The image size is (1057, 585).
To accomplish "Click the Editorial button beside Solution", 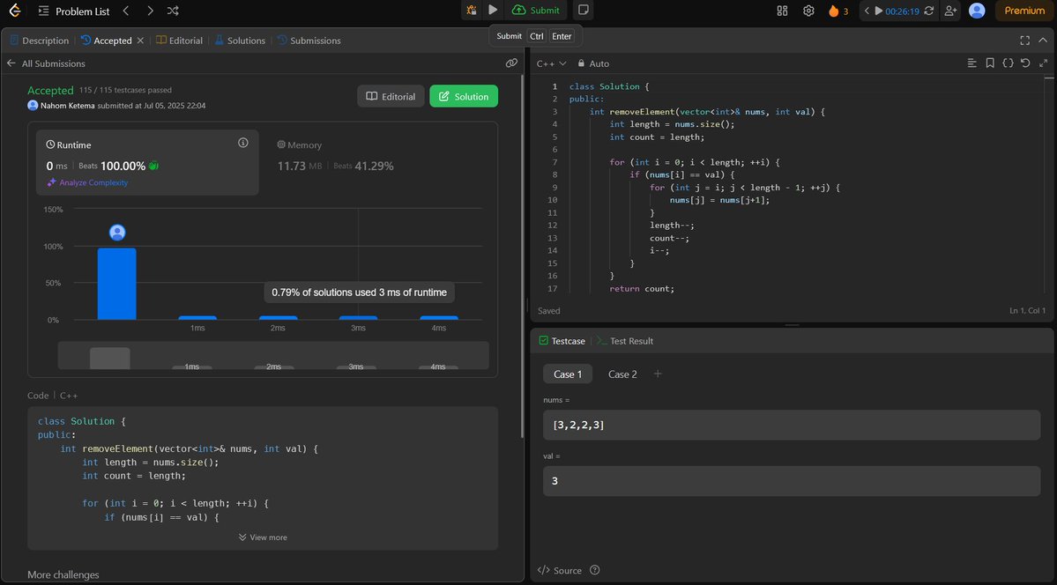I will click(391, 96).
